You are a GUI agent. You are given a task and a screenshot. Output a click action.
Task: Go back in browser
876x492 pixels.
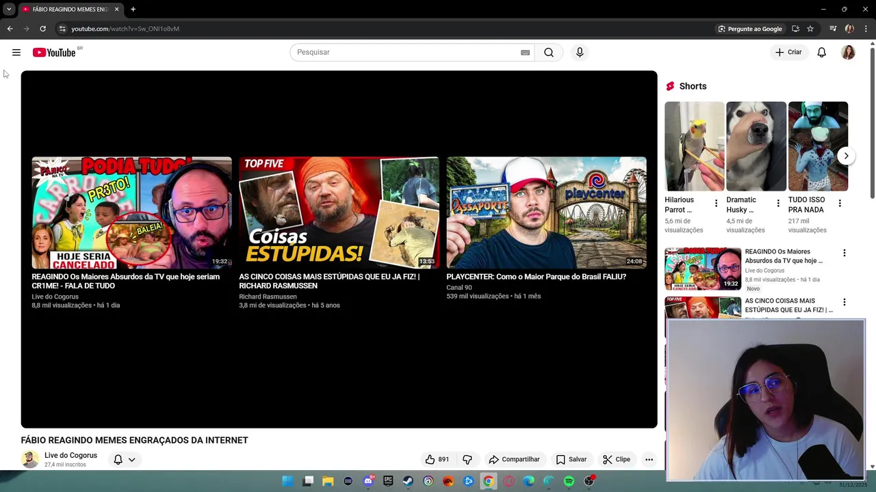10,29
